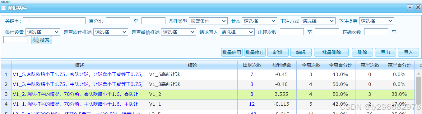Sort by the 描述 column header
This screenshot has height=114, width=422.
tap(80, 65)
